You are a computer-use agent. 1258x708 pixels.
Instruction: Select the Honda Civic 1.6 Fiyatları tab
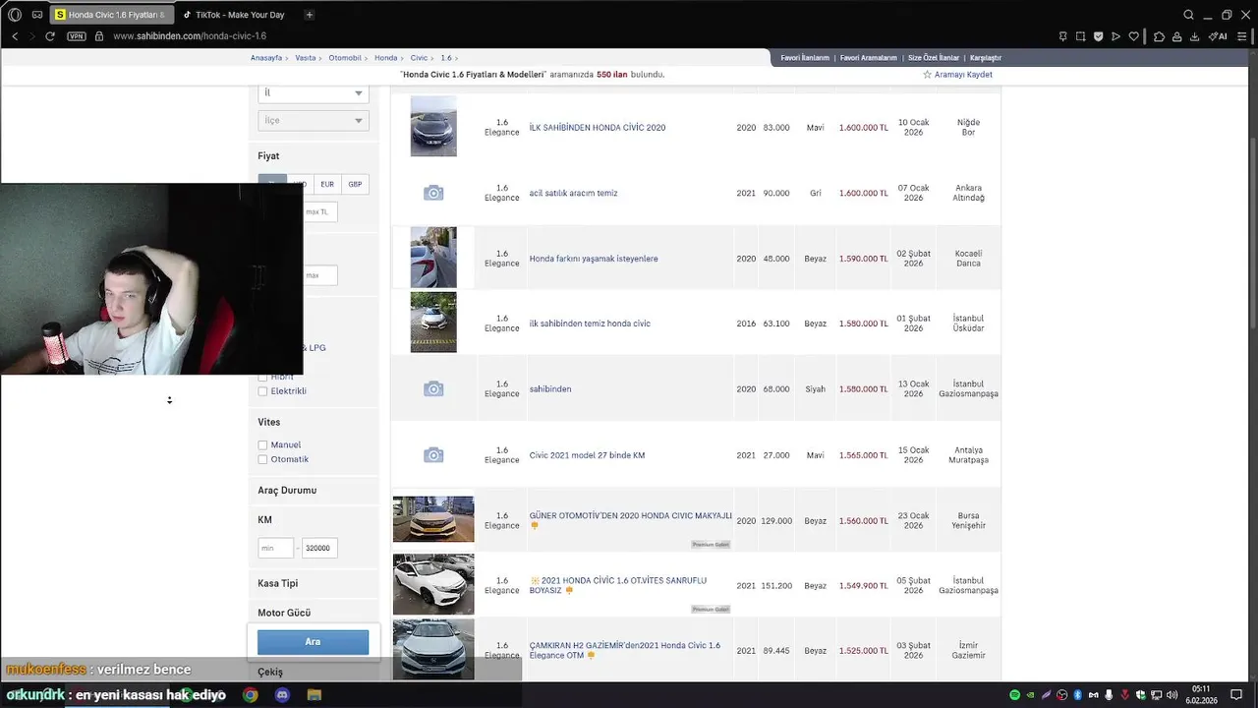[x=111, y=15]
